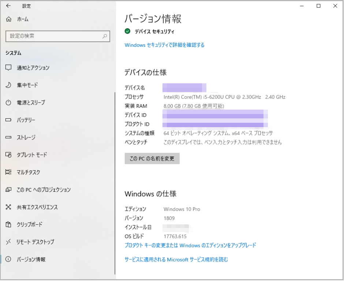Click the version value 1809
Viewport: 344px width, 281px height.
click(x=169, y=218)
